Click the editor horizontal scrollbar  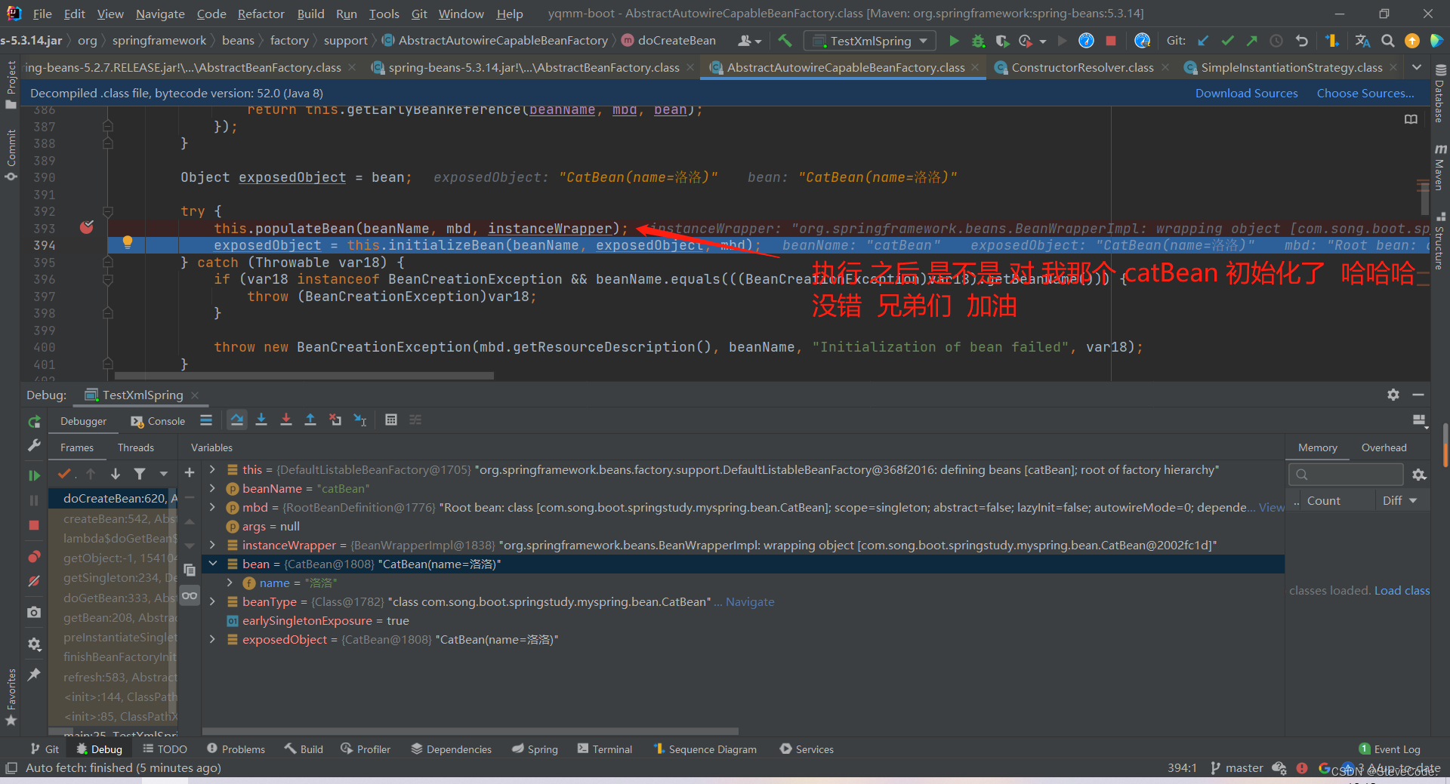coord(304,375)
